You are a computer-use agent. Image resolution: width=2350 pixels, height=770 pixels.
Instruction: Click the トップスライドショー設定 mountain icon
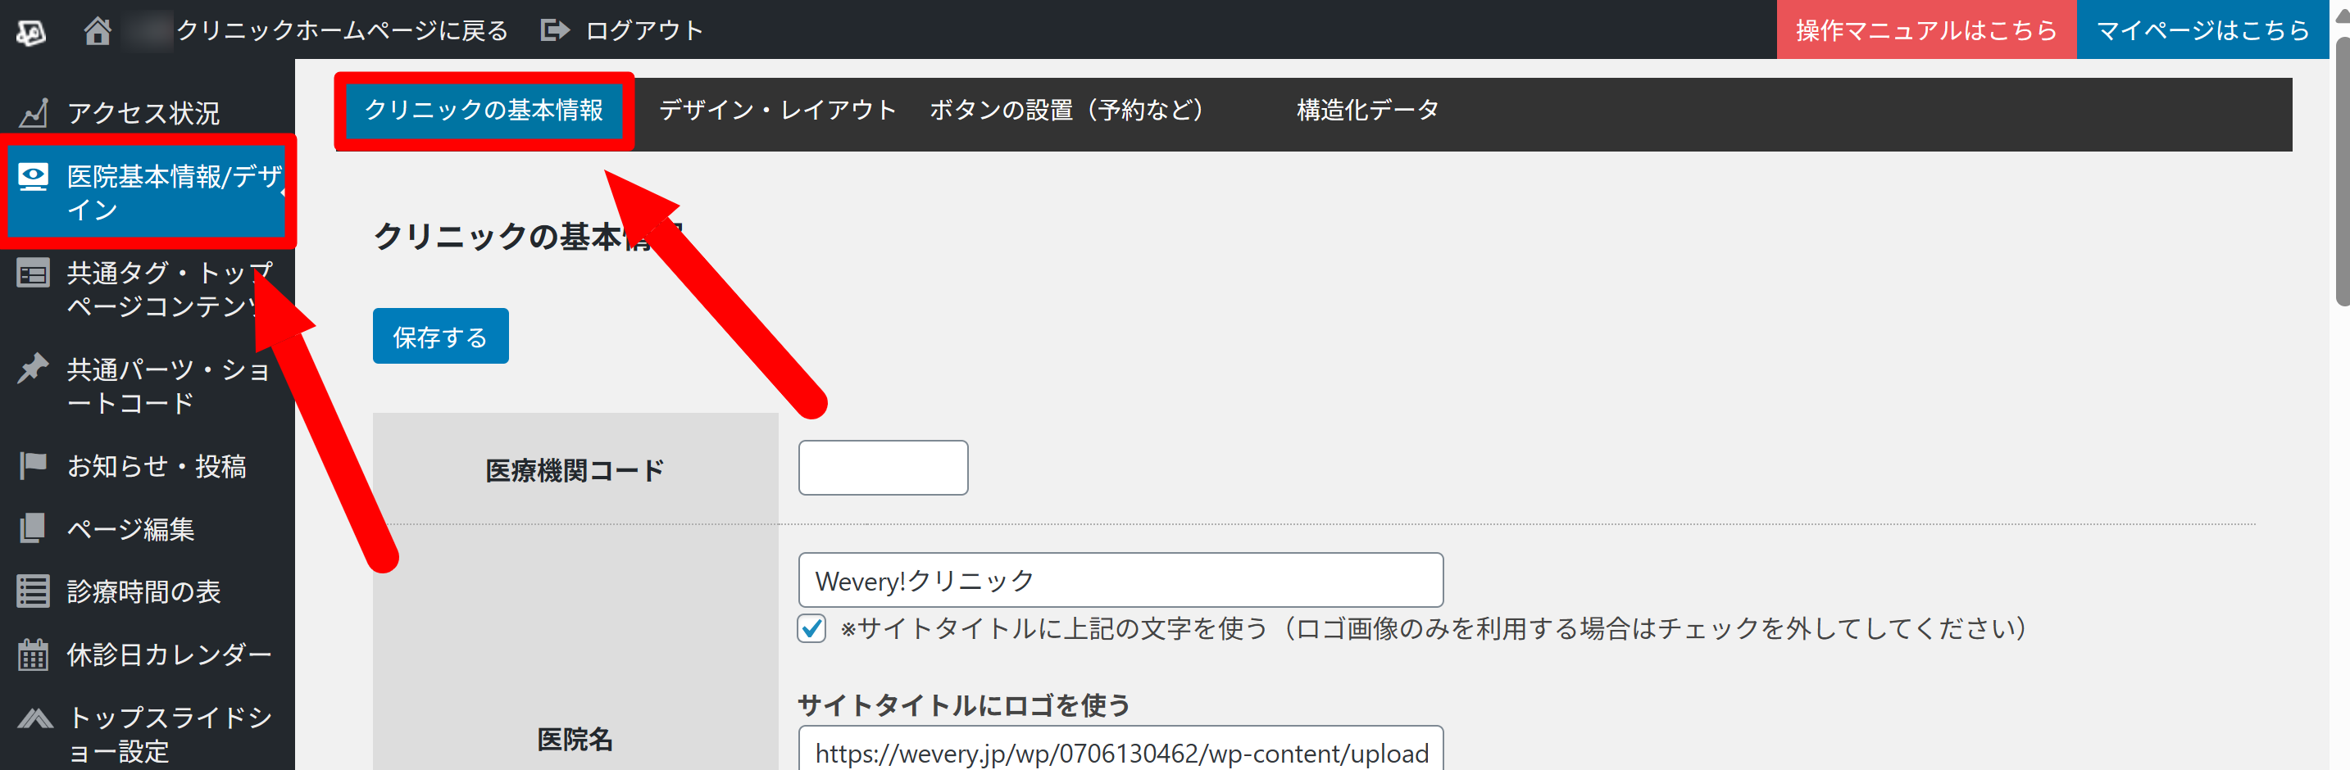point(35,718)
